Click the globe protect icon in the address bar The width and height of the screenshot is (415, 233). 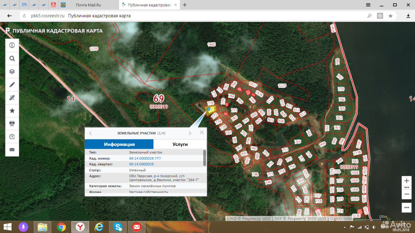380,16
